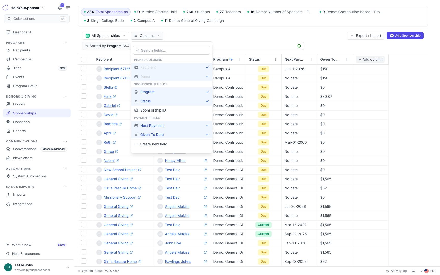Click the monitor icon in status bar

click(x=414, y=271)
